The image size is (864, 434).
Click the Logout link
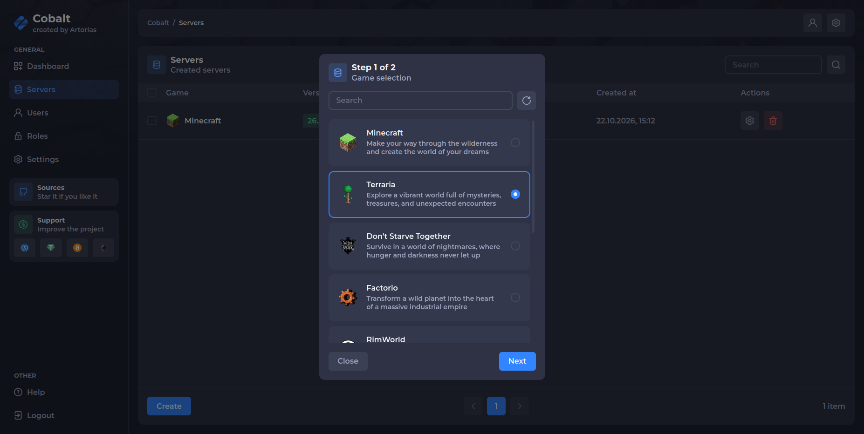(x=64, y=415)
